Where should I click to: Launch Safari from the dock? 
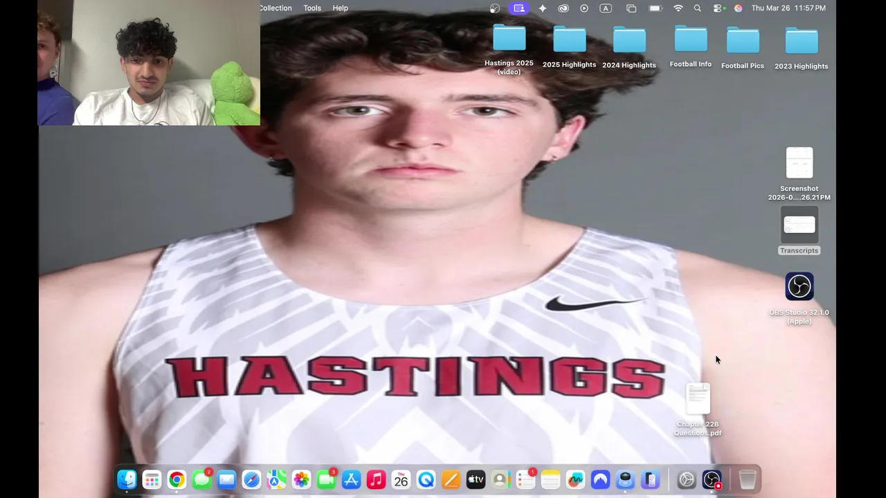[251, 479]
